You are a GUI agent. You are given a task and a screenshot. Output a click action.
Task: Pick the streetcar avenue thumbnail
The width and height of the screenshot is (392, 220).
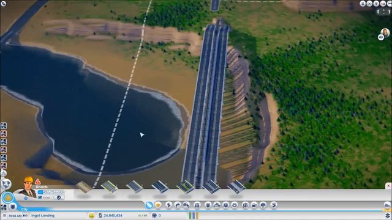(x=236, y=187)
